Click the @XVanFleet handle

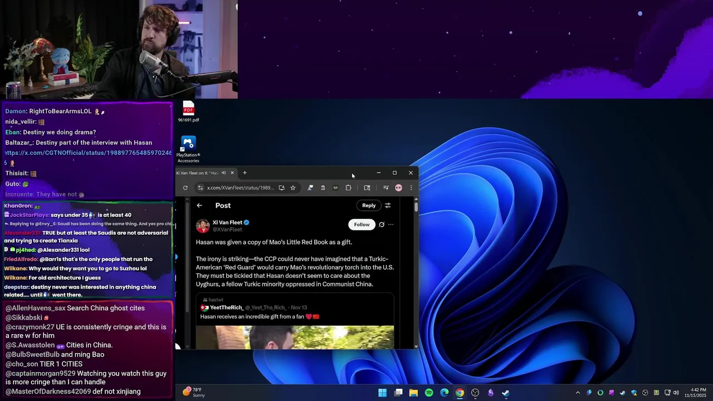coord(227,229)
